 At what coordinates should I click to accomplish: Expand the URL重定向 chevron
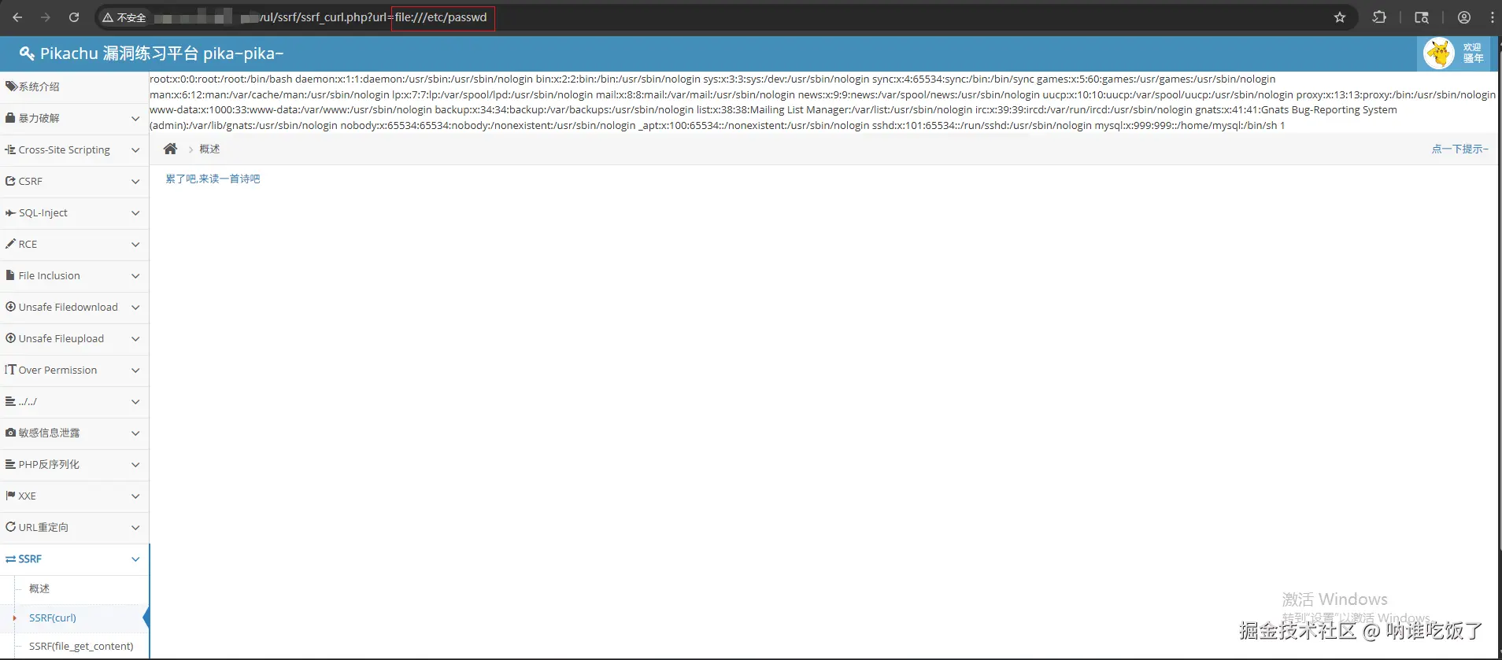coord(135,528)
